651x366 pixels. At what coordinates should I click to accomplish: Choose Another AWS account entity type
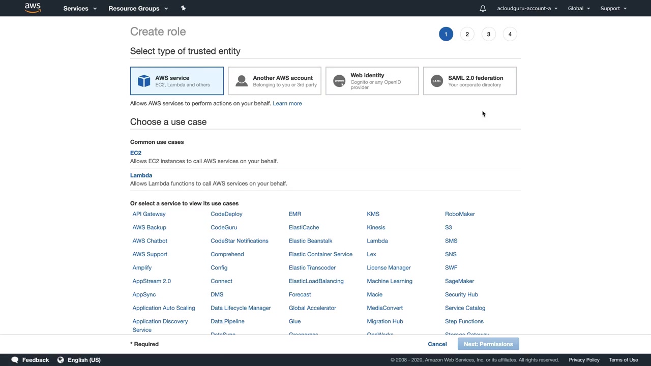pos(282,81)
